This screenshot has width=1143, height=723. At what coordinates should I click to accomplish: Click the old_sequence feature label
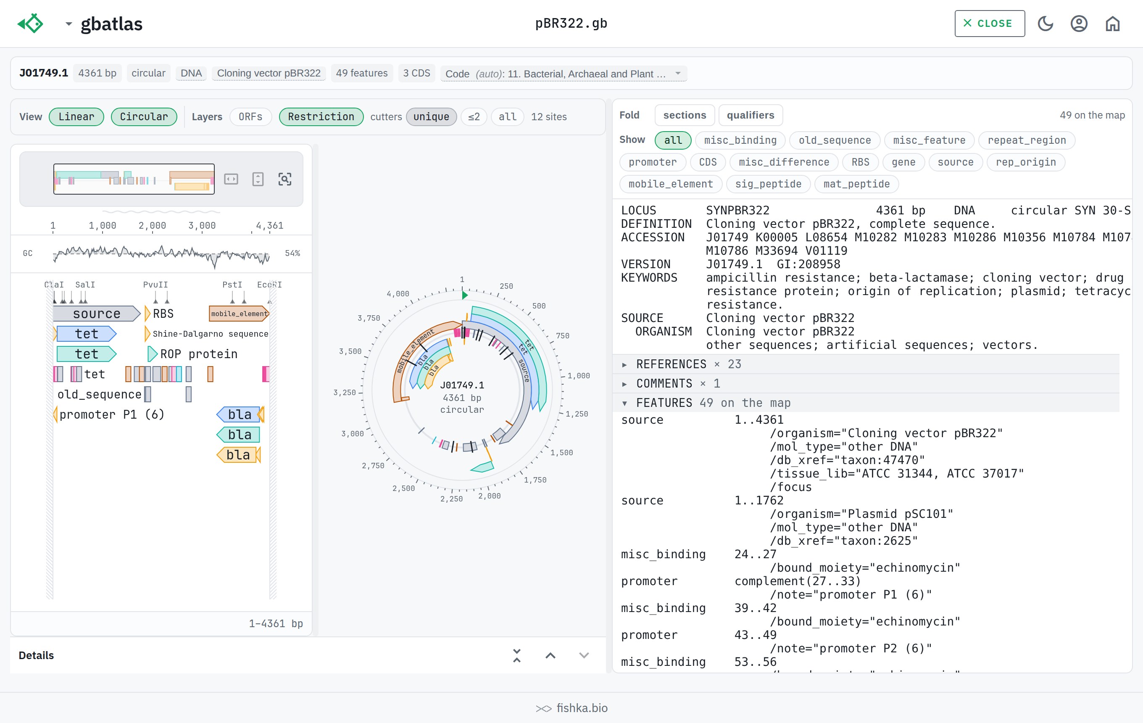99,394
